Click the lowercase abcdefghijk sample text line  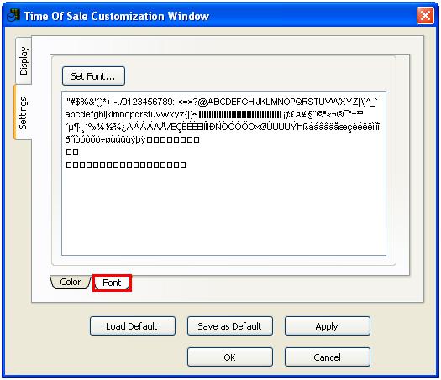tap(214, 114)
